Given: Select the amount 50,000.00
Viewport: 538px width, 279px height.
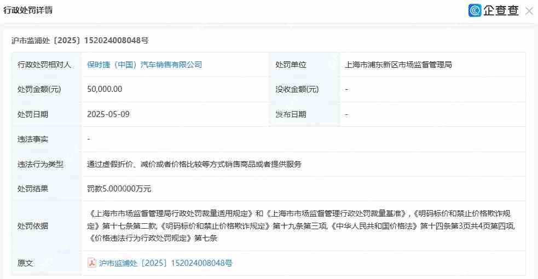Looking at the screenshot, I should (x=105, y=89).
